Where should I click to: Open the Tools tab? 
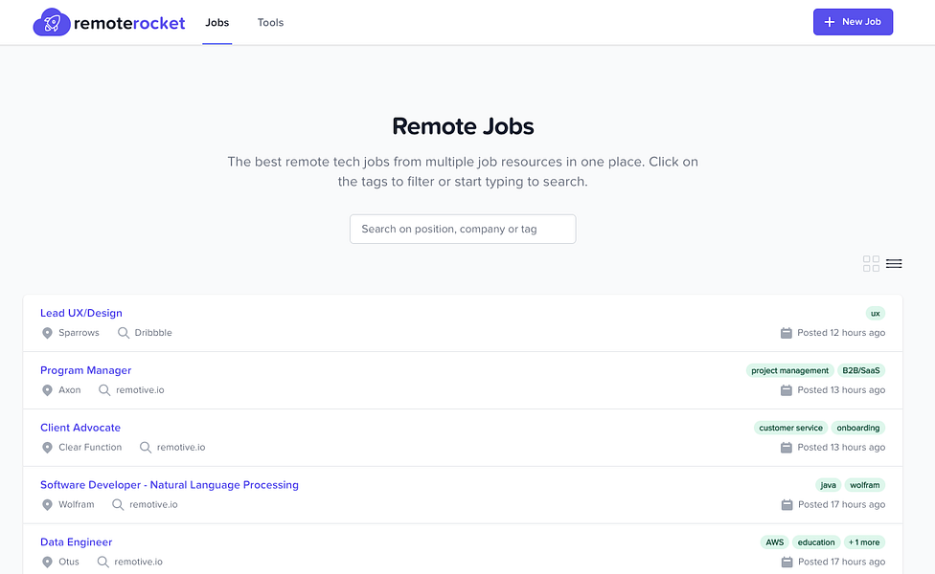point(271,23)
